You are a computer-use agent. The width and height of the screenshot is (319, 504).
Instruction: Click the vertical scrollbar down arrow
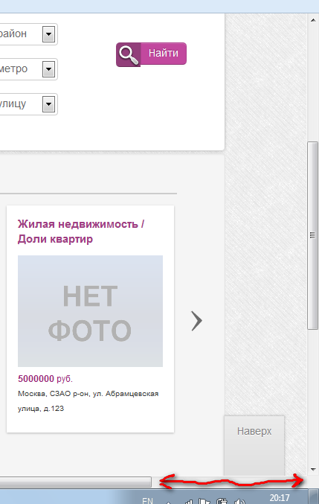tap(313, 470)
